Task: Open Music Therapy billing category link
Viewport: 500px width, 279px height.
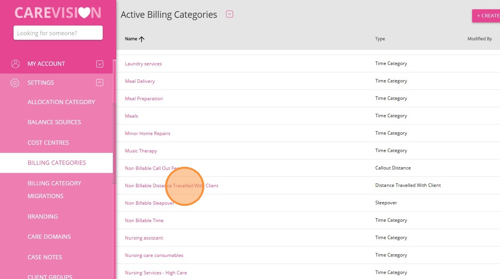Action: (x=141, y=151)
